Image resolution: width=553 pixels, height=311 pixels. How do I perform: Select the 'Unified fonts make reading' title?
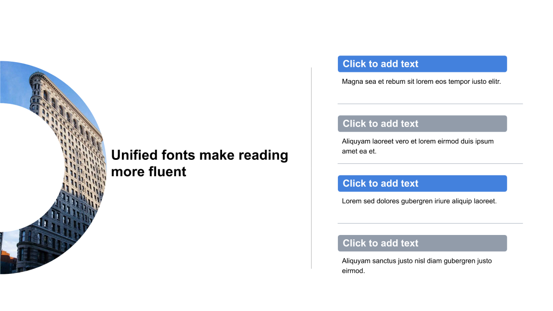pyautogui.click(x=200, y=163)
